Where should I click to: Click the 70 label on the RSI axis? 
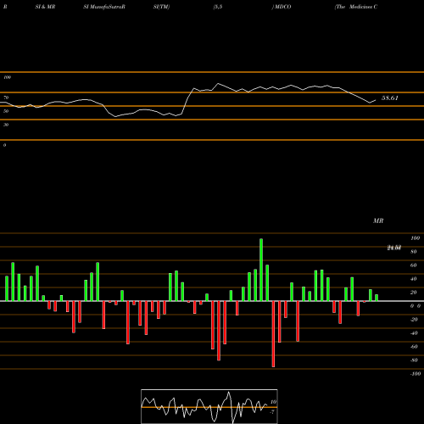point(6,98)
